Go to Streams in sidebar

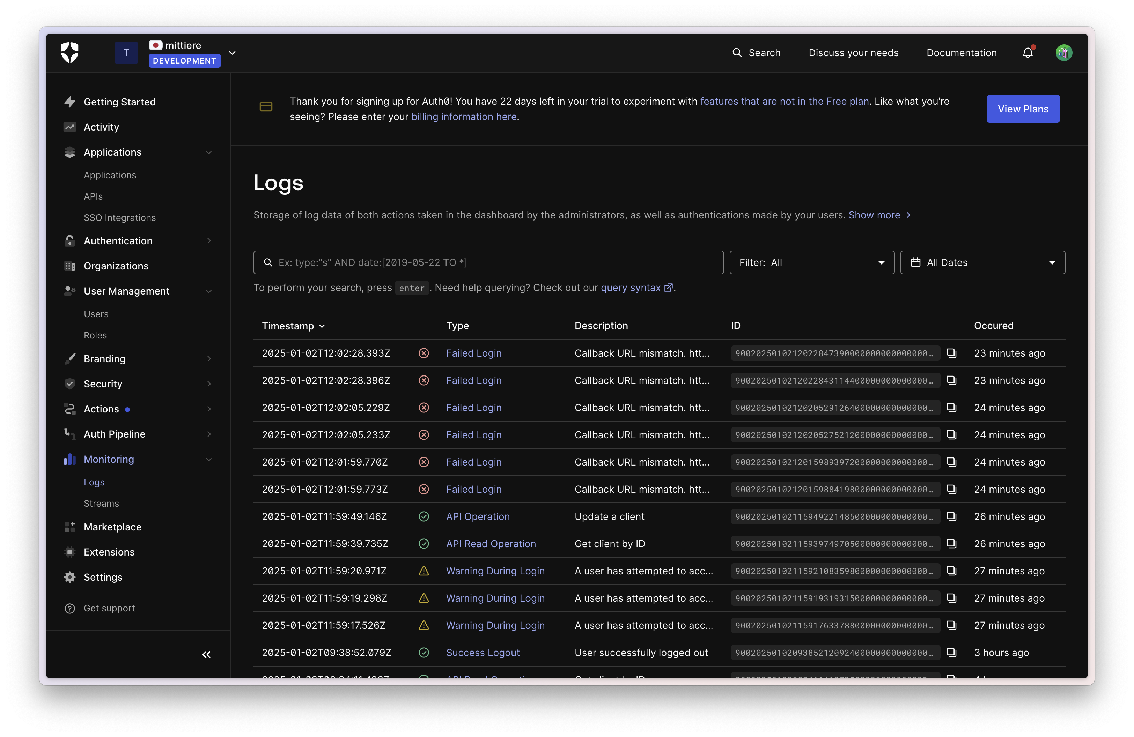[x=101, y=503]
